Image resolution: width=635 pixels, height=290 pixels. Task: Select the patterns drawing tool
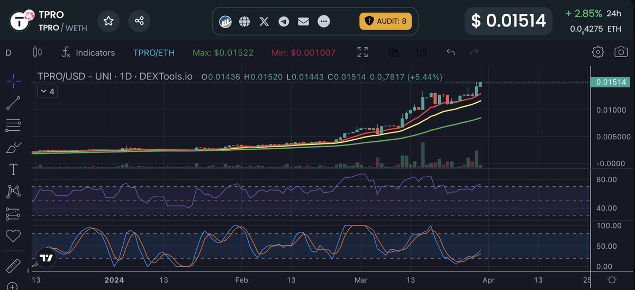tap(13, 192)
